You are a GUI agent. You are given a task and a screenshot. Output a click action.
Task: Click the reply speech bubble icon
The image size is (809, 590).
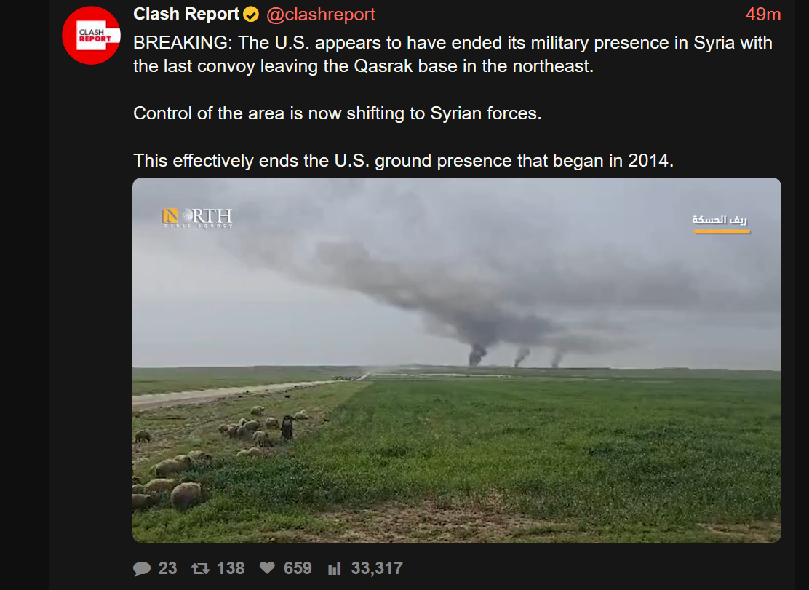(x=142, y=568)
